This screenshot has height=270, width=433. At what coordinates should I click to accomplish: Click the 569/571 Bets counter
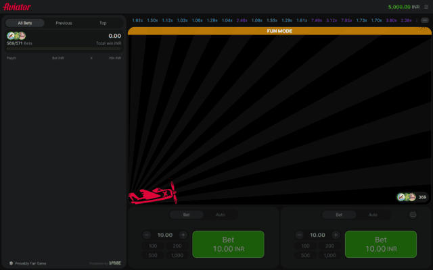[x=20, y=43]
